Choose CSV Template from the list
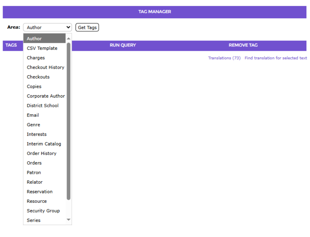Viewport: 310px width, 237px height. [x=44, y=48]
